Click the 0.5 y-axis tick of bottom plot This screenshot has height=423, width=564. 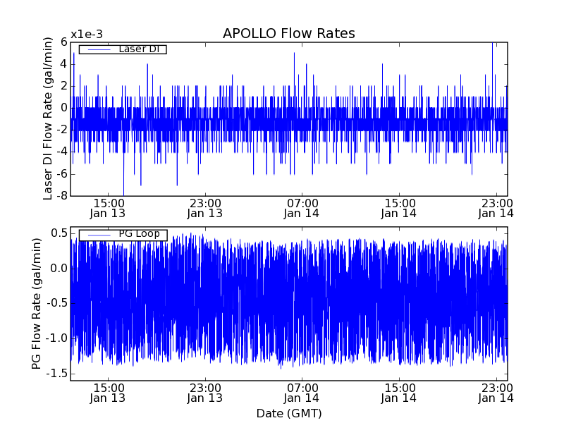[x=57, y=233]
